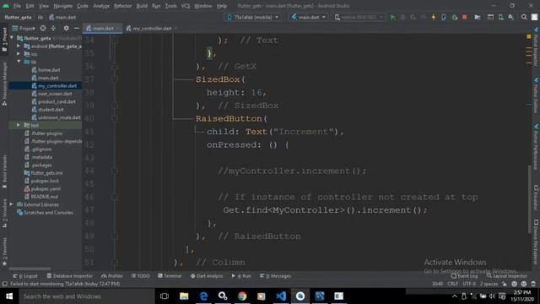Run the app with green play icon

pos(392,17)
